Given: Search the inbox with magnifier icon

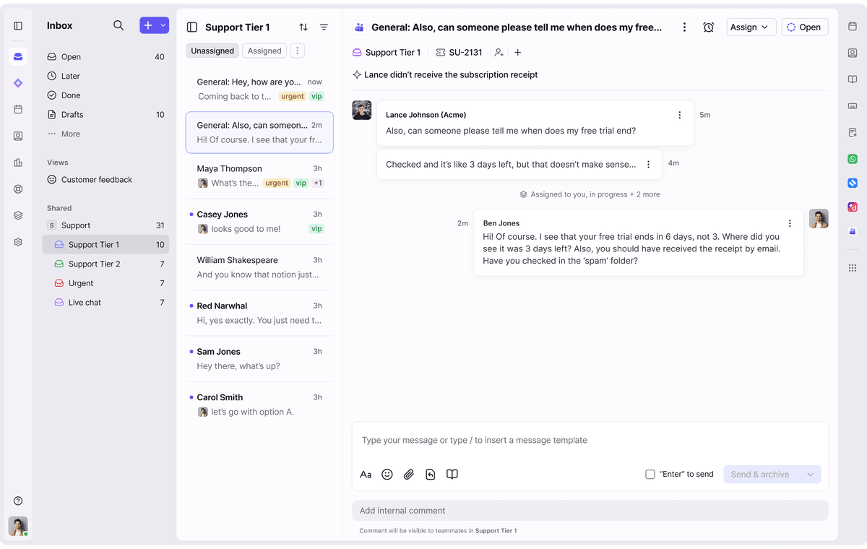Looking at the screenshot, I should pyautogui.click(x=118, y=25).
